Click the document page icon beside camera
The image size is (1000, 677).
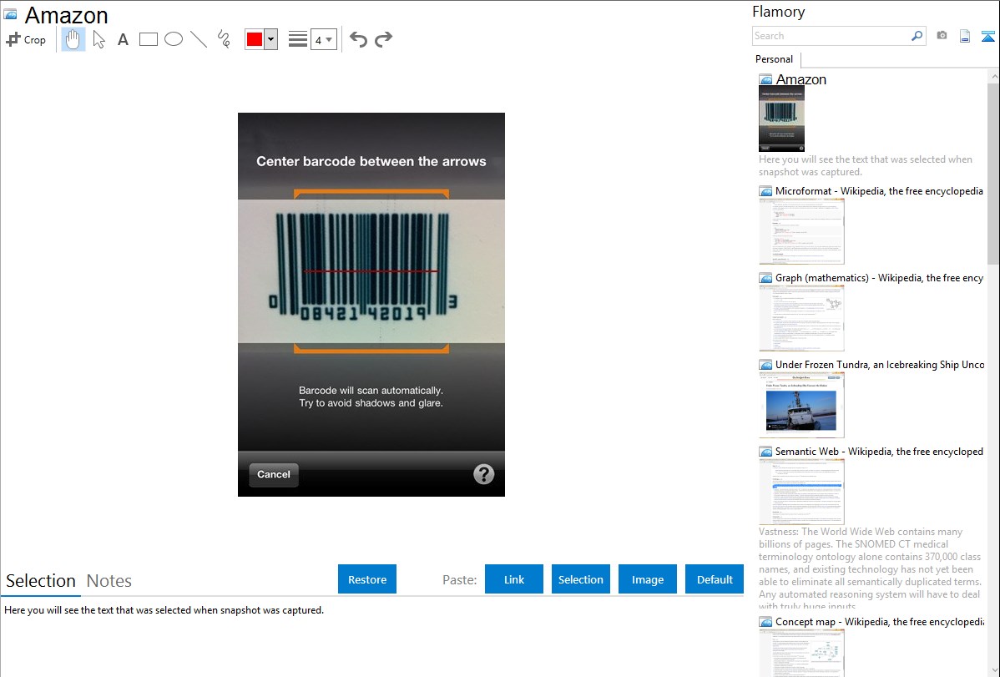(965, 36)
